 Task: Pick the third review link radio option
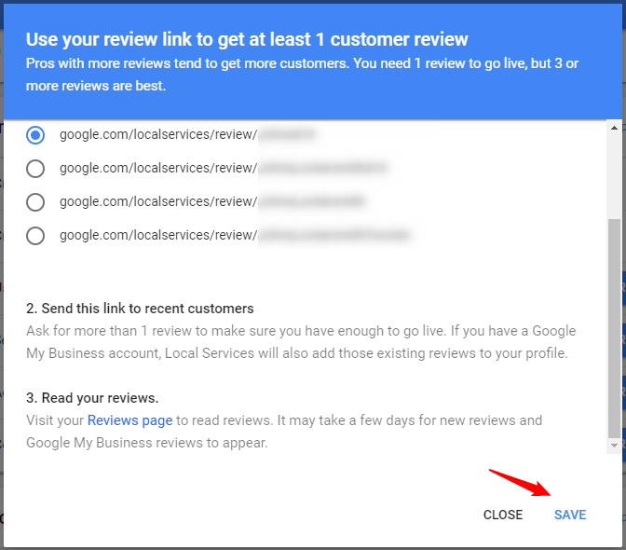point(35,202)
